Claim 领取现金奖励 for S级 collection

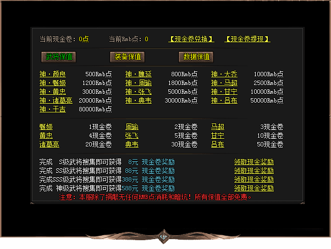click(253, 162)
